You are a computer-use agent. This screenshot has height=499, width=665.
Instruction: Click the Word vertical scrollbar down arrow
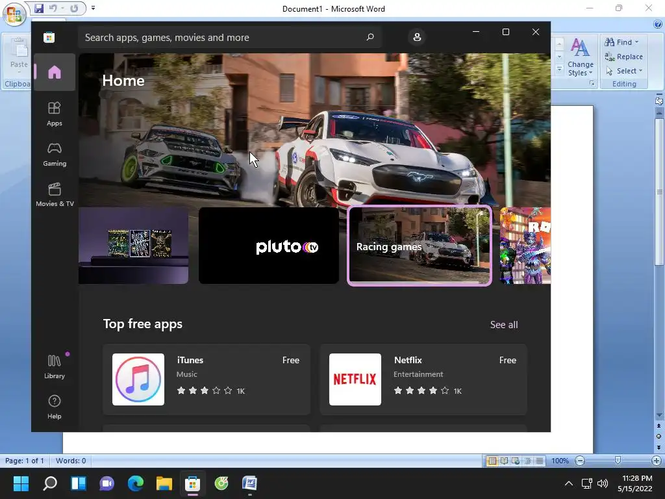tap(659, 415)
